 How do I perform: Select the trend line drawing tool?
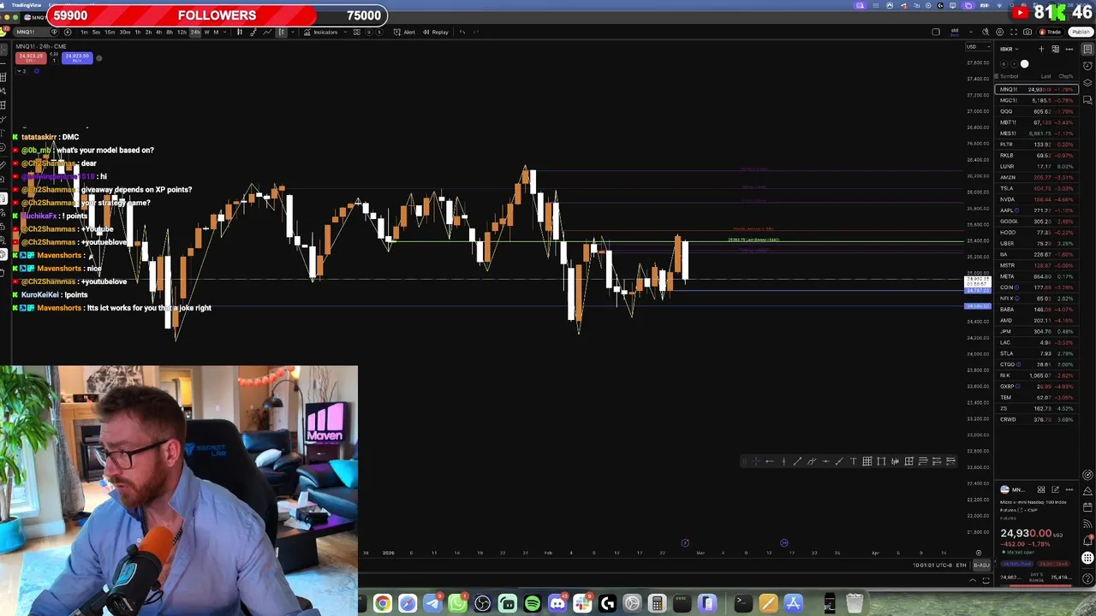[x=797, y=461]
